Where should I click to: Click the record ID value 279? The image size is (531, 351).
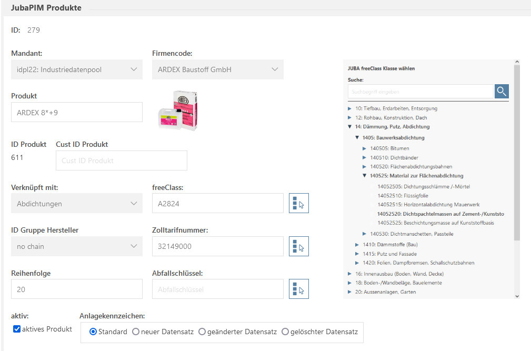coord(34,30)
